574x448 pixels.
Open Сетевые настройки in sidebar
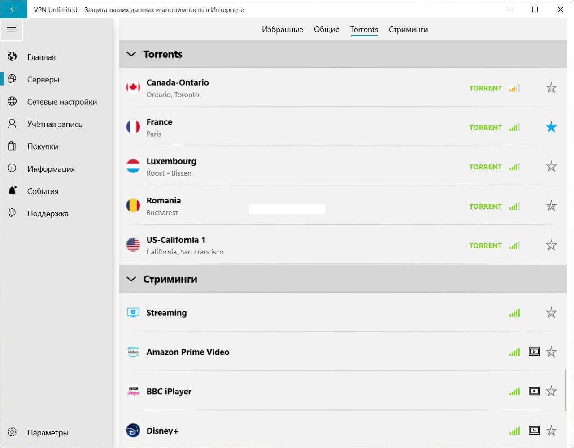[x=62, y=102]
